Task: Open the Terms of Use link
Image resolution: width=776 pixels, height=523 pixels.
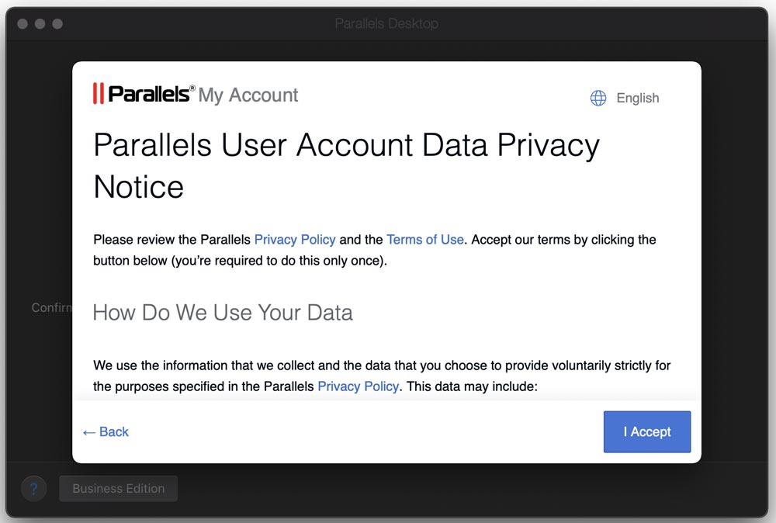Action: (x=425, y=240)
